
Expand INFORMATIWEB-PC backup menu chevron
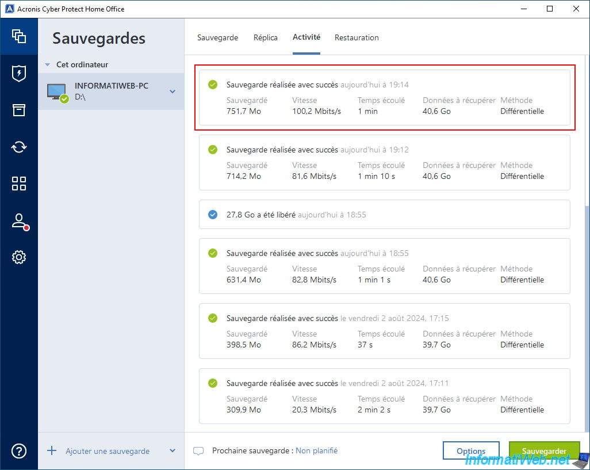click(173, 91)
